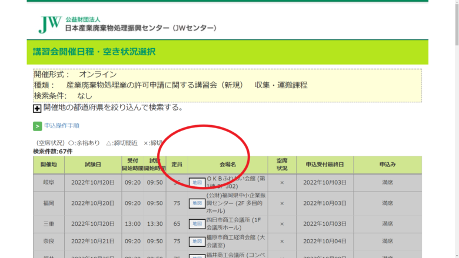
Task: Click the green arrow icon beside 申込操作手順
Action: pyautogui.click(x=38, y=126)
